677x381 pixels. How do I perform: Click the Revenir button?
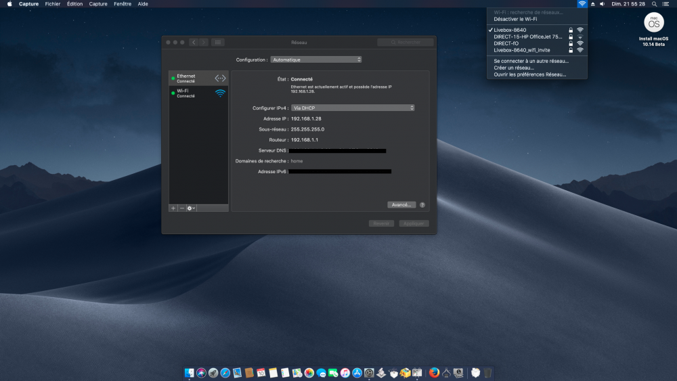[x=381, y=223]
